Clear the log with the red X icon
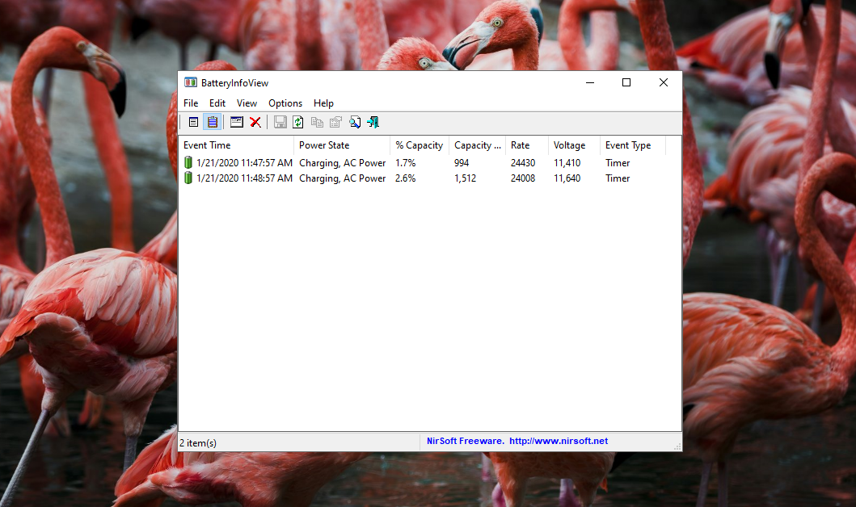The image size is (856, 507). (255, 122)
